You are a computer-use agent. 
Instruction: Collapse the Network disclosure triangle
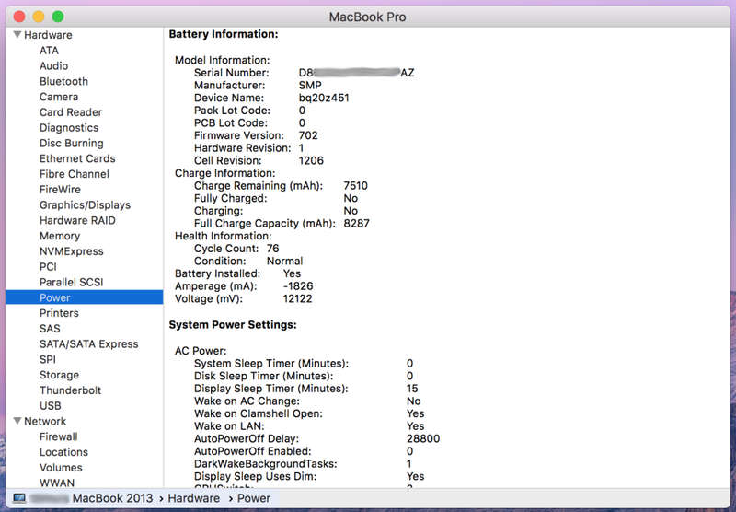tap(17, 421)
